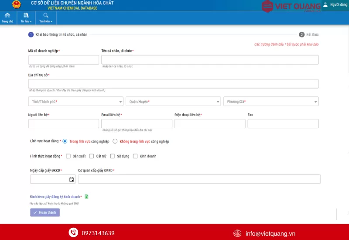Click the green file attachment icon

pyautogui.click(x=86, y=197)
